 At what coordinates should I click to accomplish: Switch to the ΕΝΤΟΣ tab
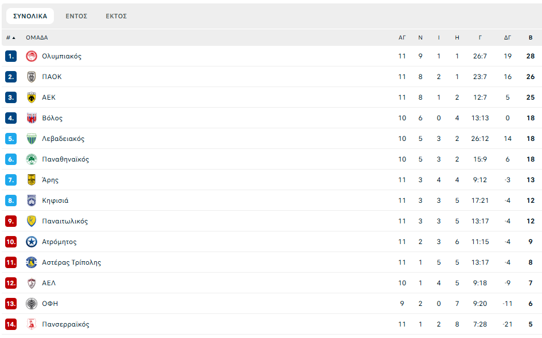tap(76, 16)
